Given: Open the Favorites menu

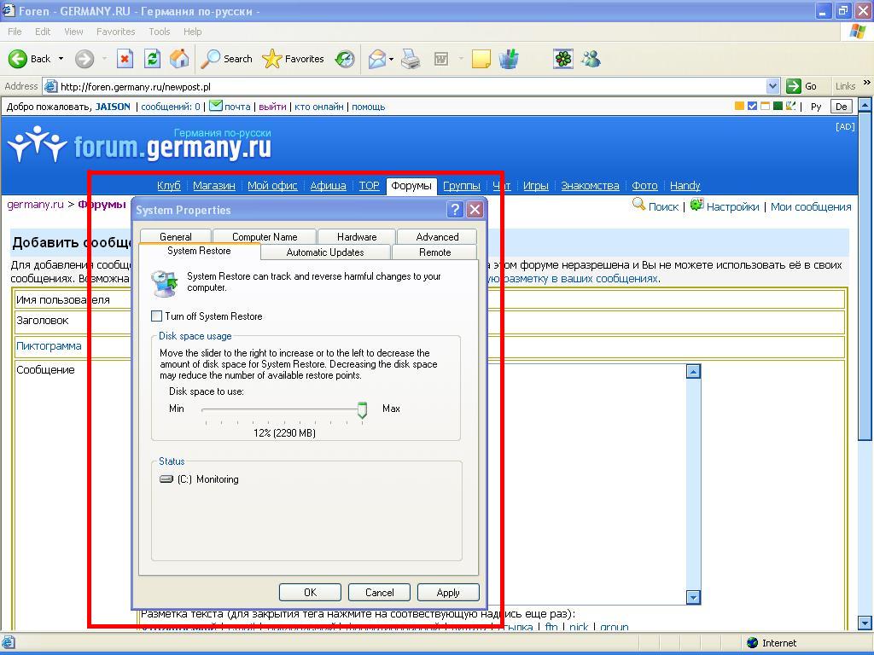Looking at the screenshot, I should coord(115,32).
